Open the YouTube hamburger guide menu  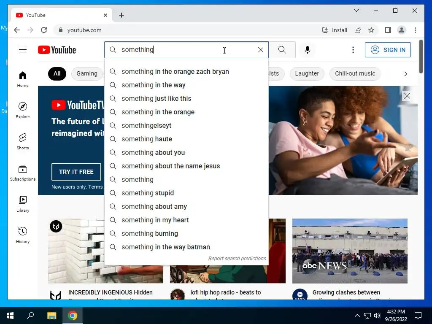(x=23, y=50)
